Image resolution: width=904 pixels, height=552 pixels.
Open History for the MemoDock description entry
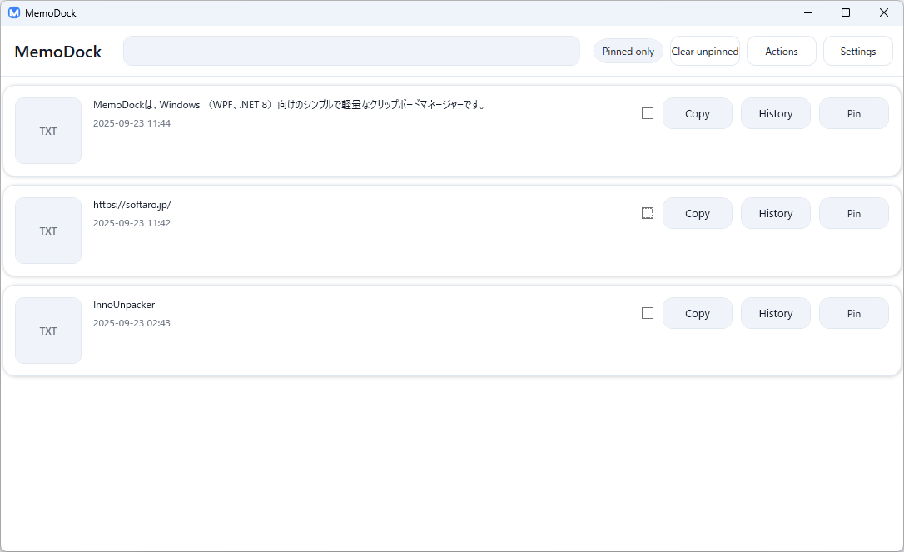(x=776, y=113)
